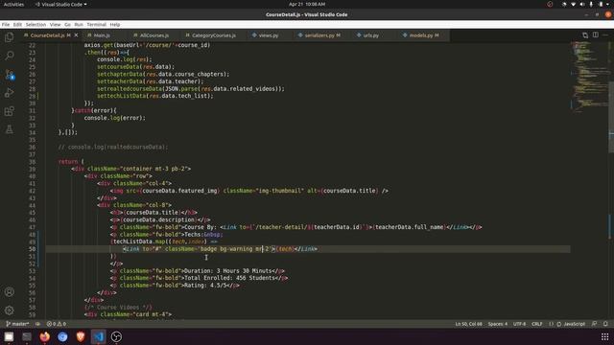Switch to the urls.py tab
The image size is (614, 345).
click(370, 35)
